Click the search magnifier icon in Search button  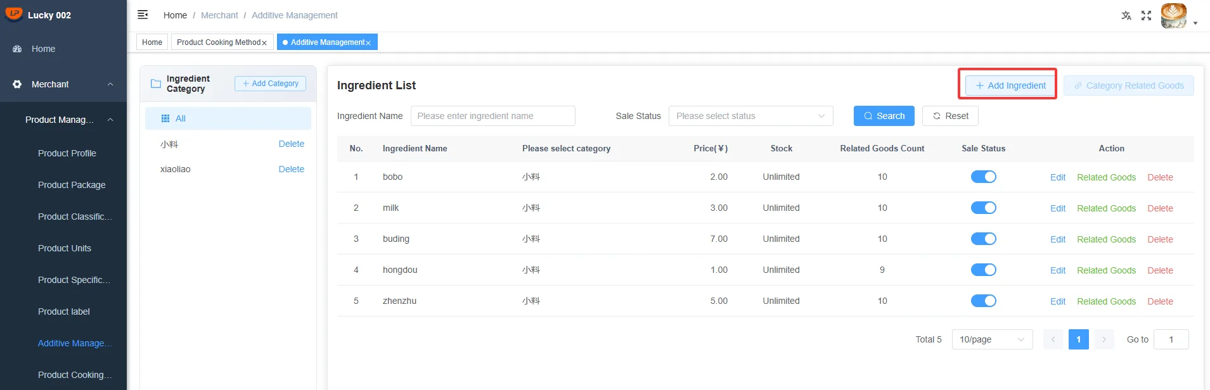click(x=868, y=116)
